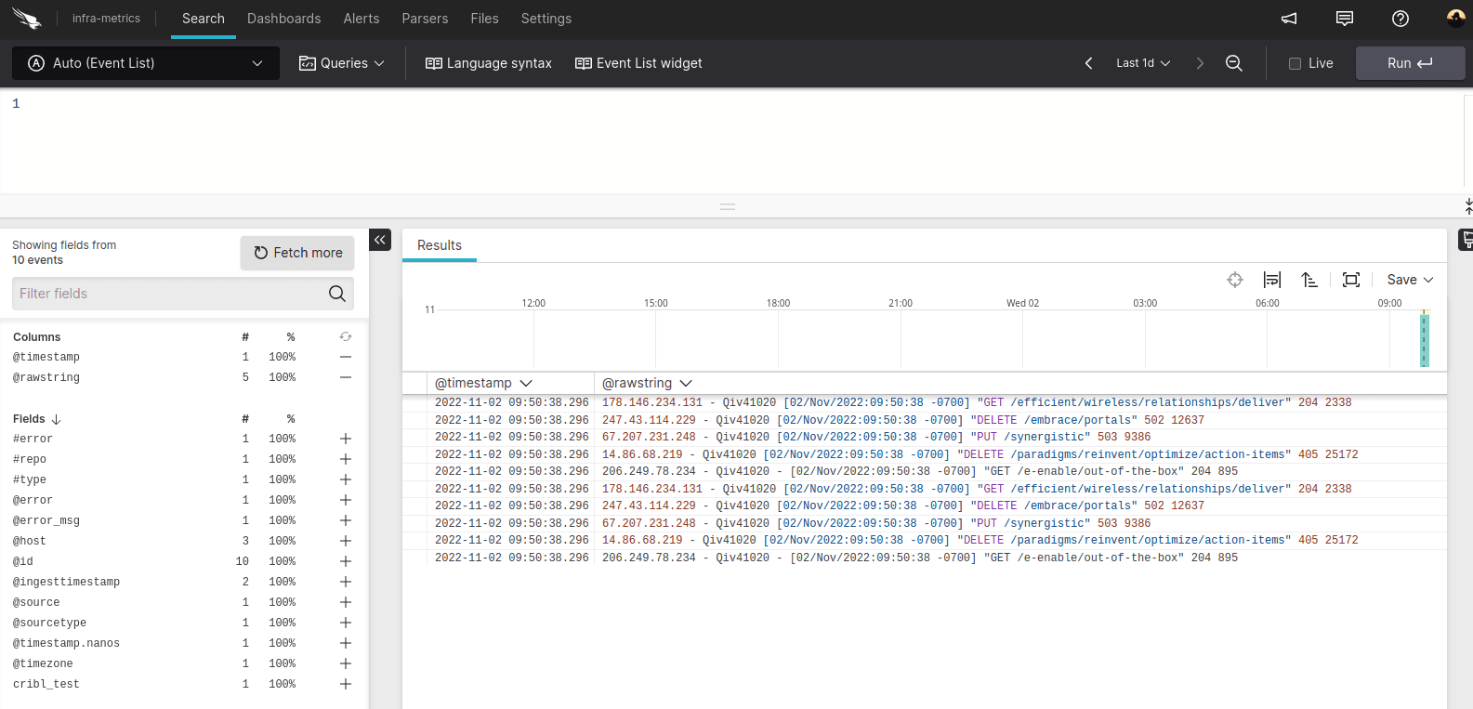The height and width of the screenshot is (709, 1473).
Task: Open the help question mark icon
Action: coord(1401,19)
